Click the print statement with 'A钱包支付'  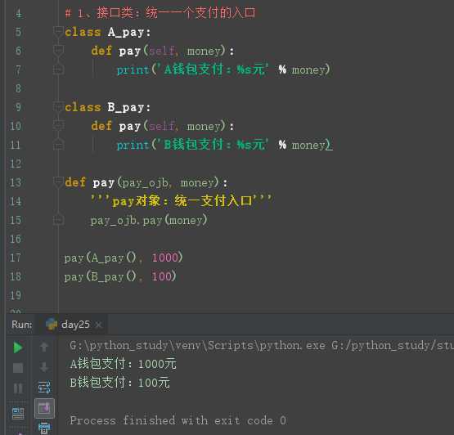tap(223, 70)
